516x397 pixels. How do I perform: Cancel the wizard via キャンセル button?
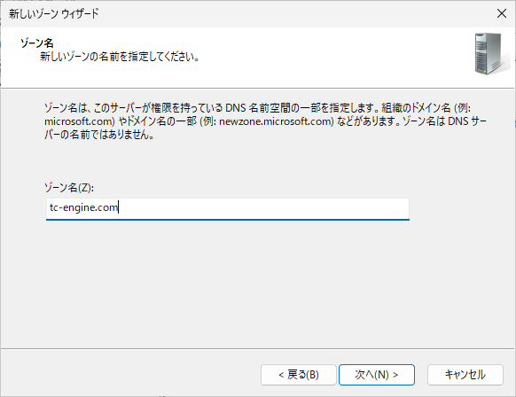465,374
